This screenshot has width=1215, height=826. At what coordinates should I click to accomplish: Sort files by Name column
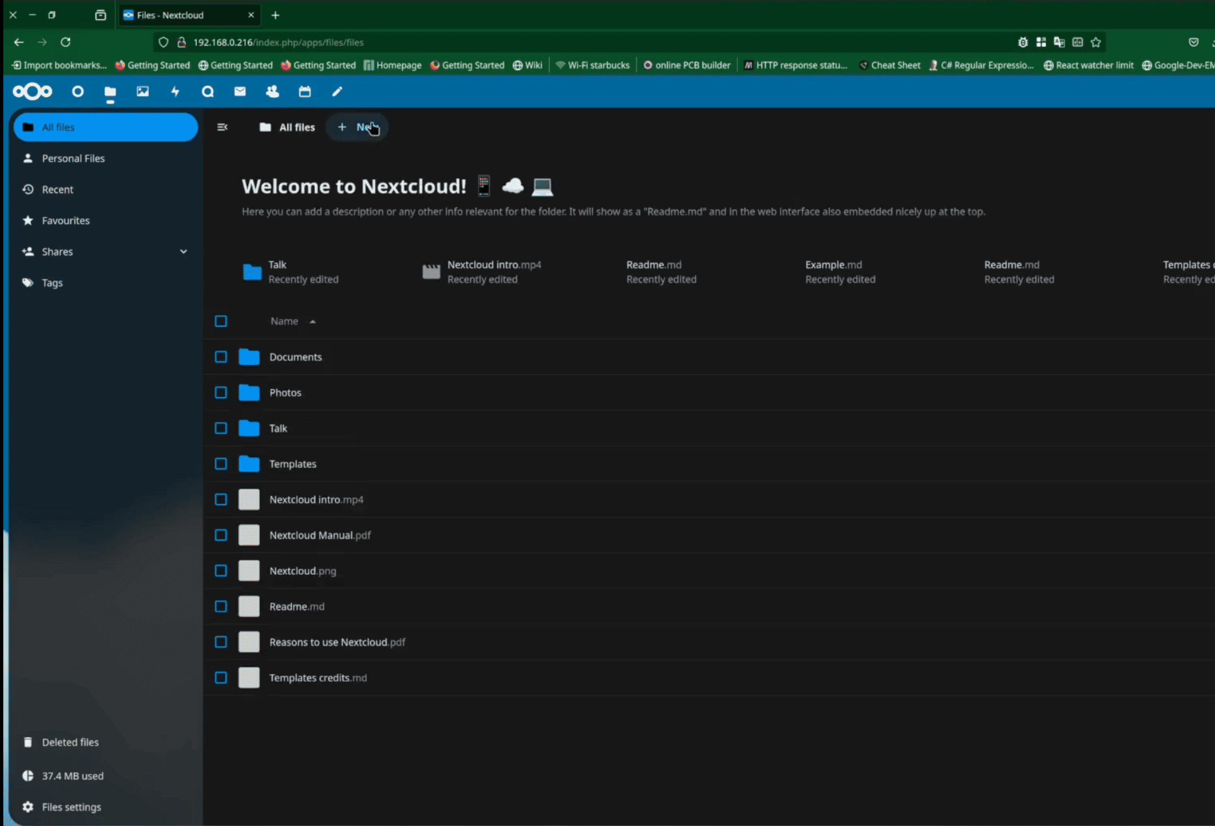point(293,321)
